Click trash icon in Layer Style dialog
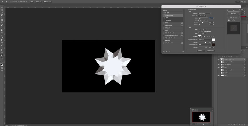Screen dimensions: 248x126 pos(183,51)
